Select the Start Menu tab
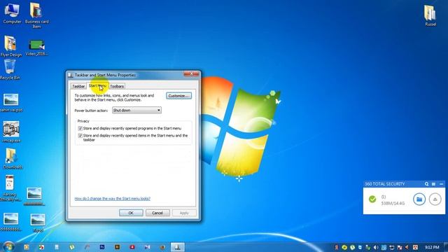 97,85
